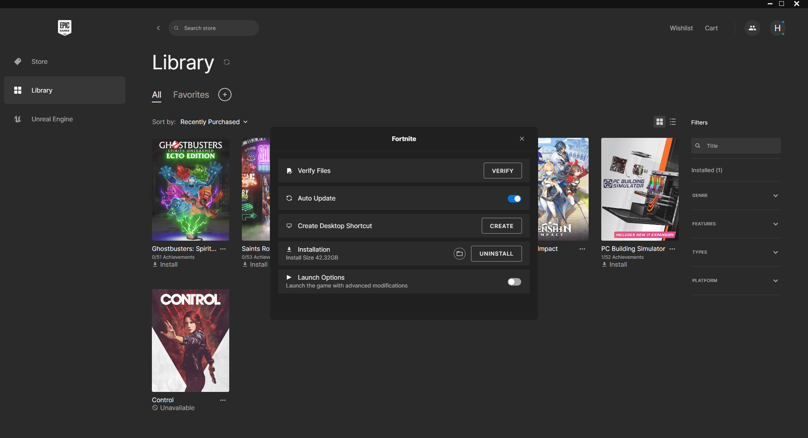Open the Unreal Engine section

pyautogui.click(x=52, y=119)
